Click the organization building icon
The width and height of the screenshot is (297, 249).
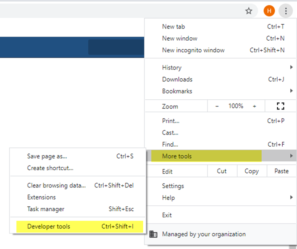(x=153, y=234)
